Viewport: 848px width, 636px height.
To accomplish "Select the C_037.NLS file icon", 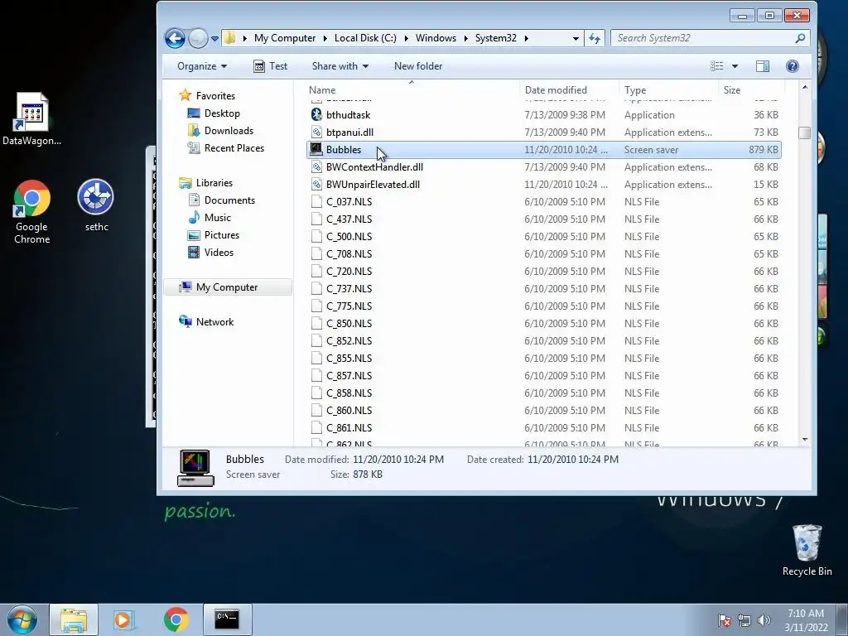I will (x=316, y=202).
